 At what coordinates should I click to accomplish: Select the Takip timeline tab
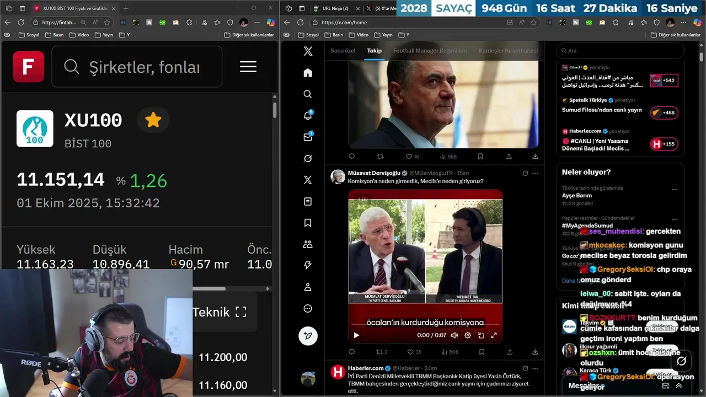375,51
